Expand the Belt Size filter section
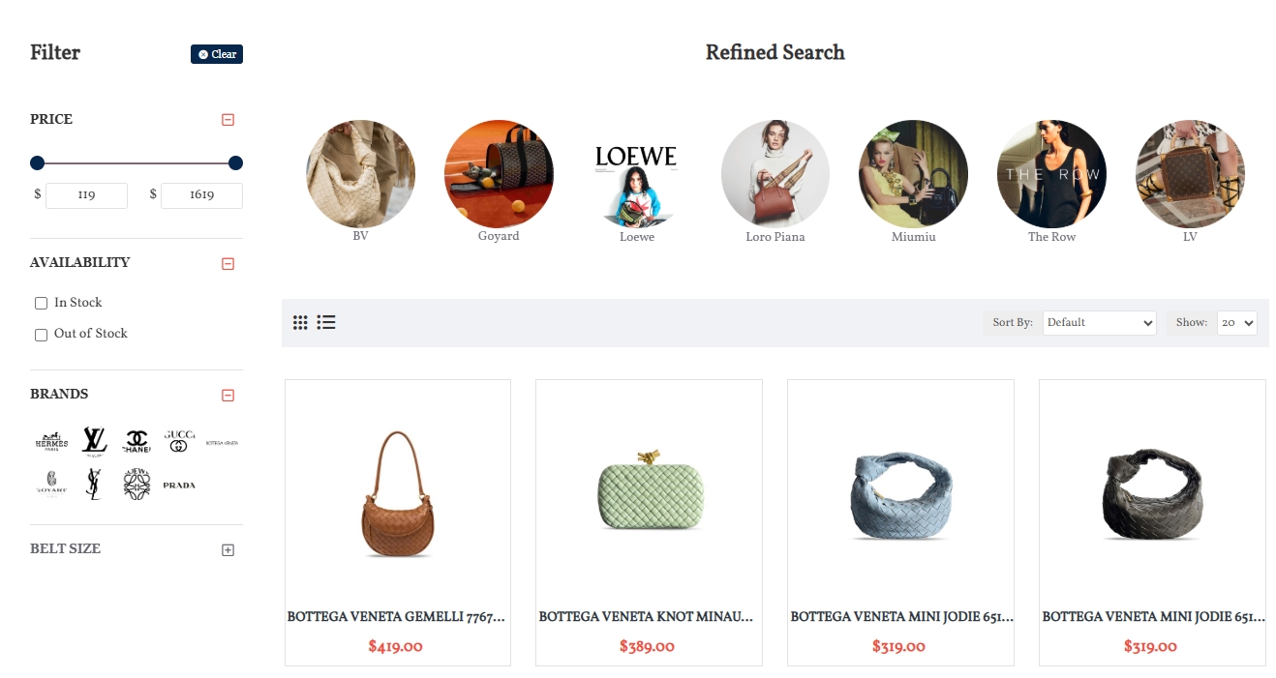This screenshot has height=678, width=1276. point(228,549)
